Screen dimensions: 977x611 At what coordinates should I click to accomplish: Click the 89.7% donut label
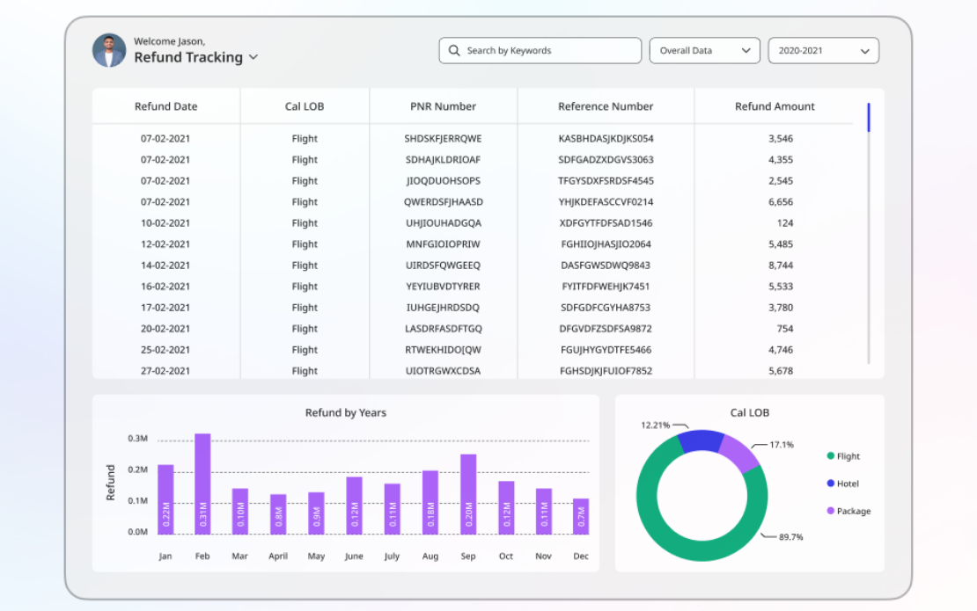tap(790, 537)
